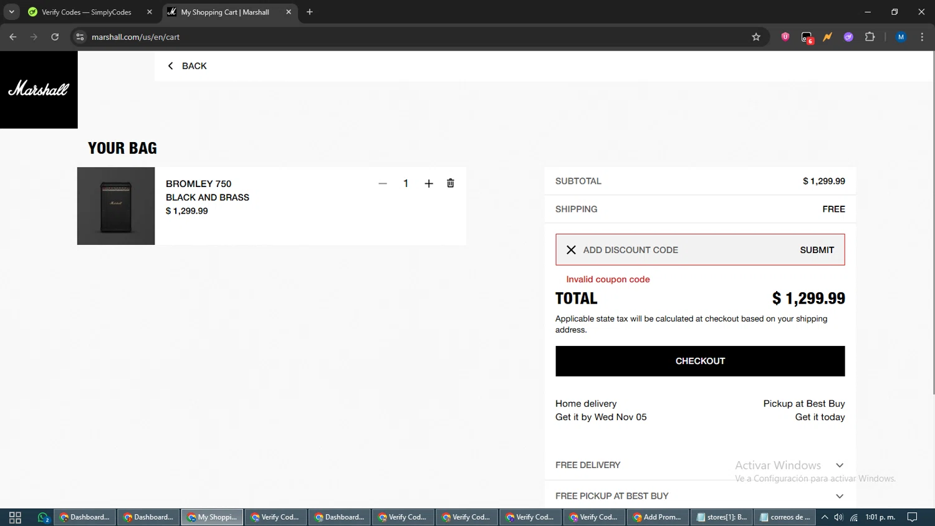Proceed with the CHECKOUT button
The height and width of the screenshot is (526, 935).
[700, 361]
